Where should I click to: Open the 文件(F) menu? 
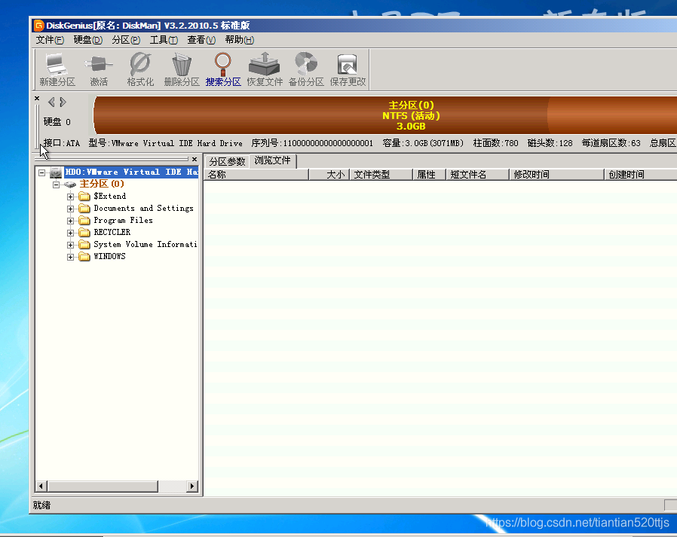(50, 40)
